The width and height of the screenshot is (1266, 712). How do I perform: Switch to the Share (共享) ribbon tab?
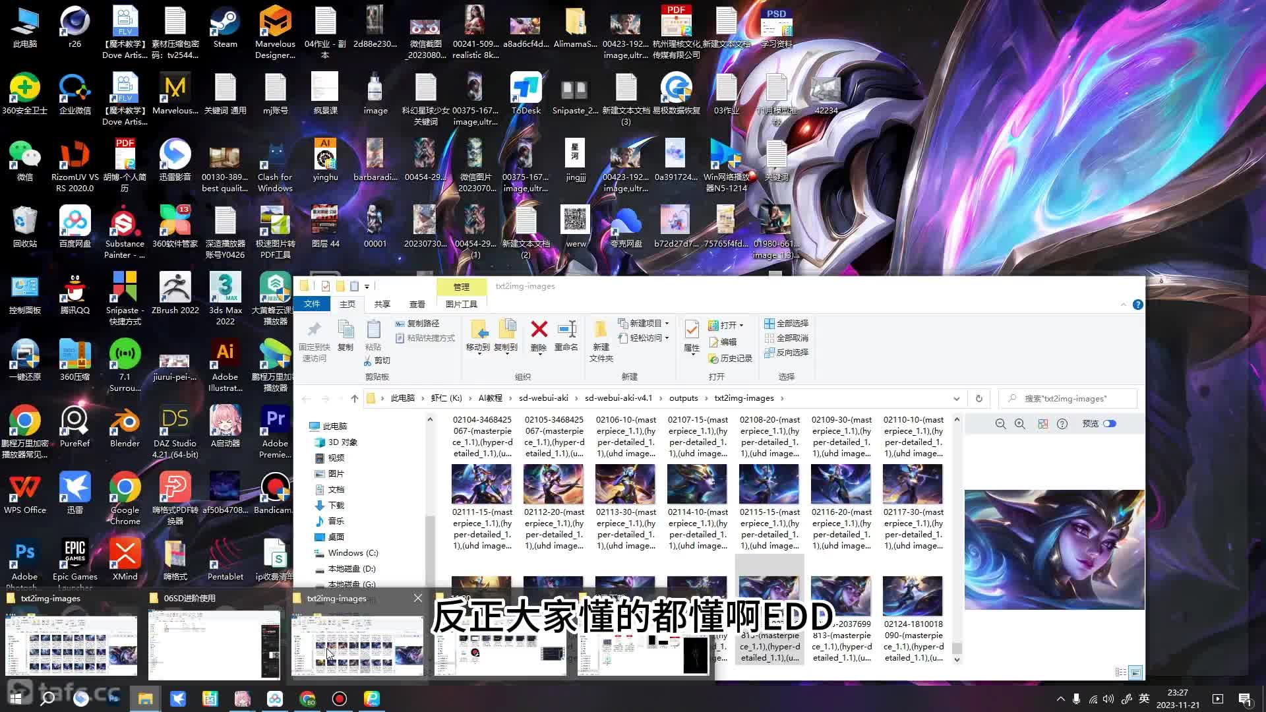[382, 304]
